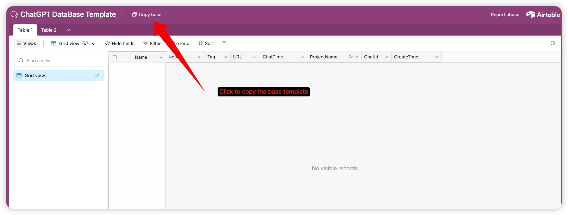
Task: Click the ProjectName column header
Action: (x=334, y=57)
